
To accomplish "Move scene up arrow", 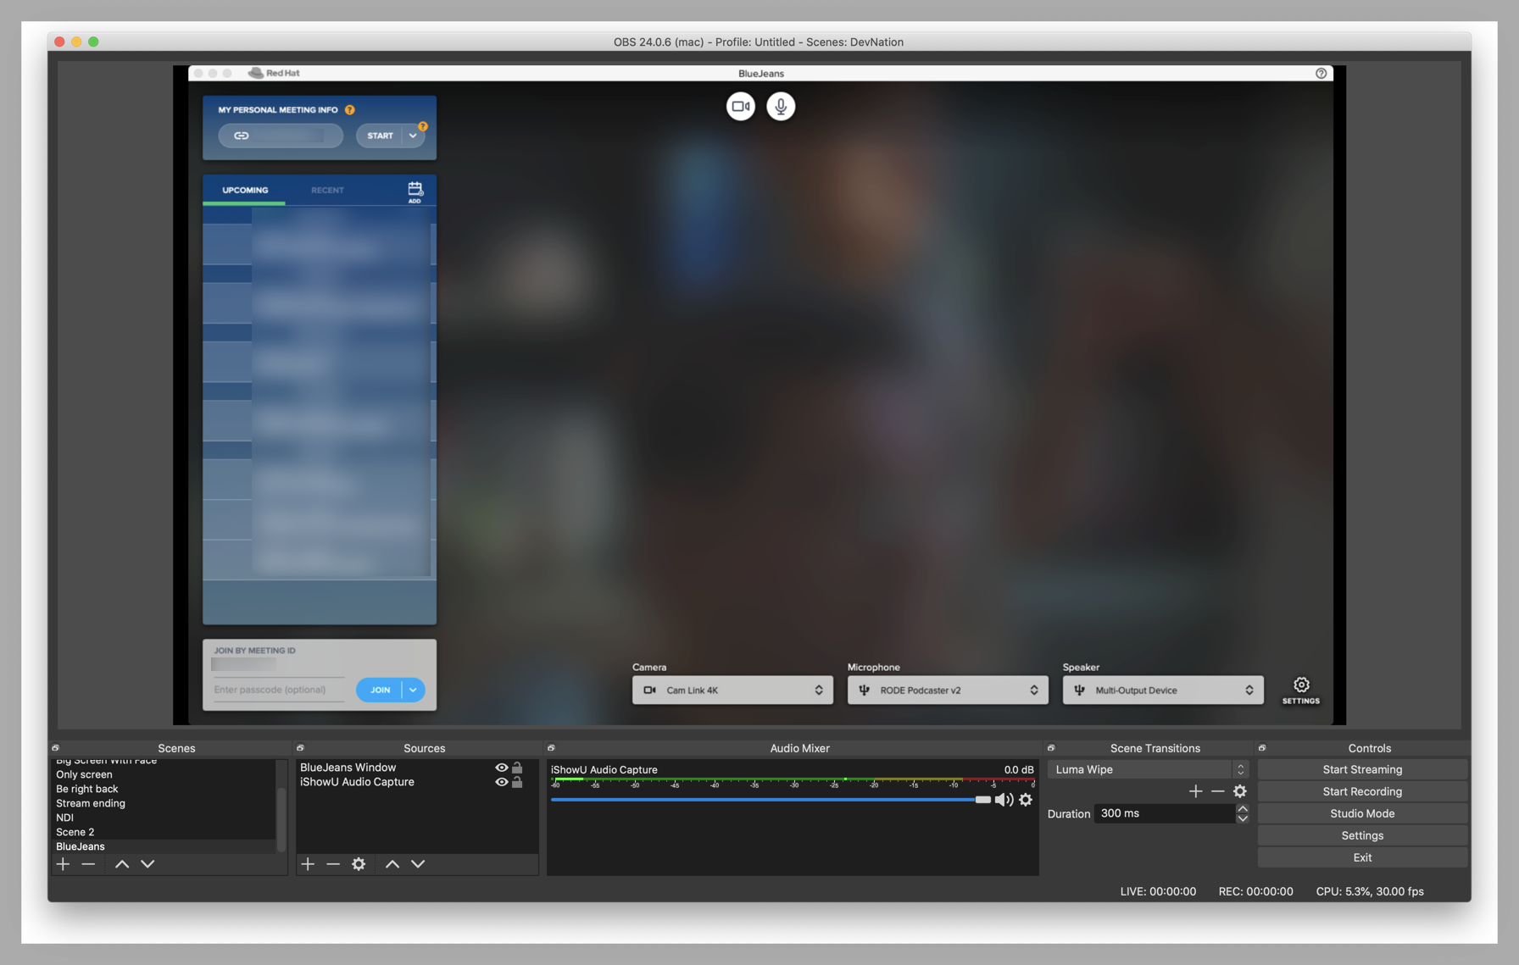I will (x=122, y=863).
